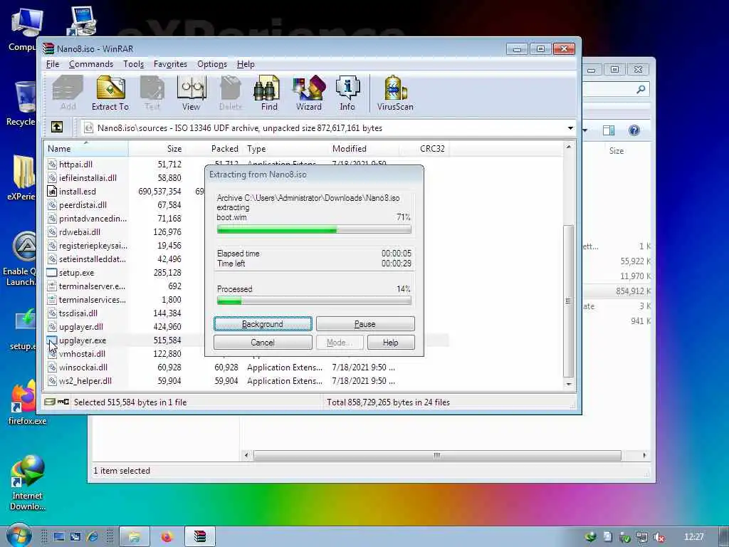Screen dimensions: 729x547
Task: Open the address path dropdown arrow
Action: click(x=570, y=128)
